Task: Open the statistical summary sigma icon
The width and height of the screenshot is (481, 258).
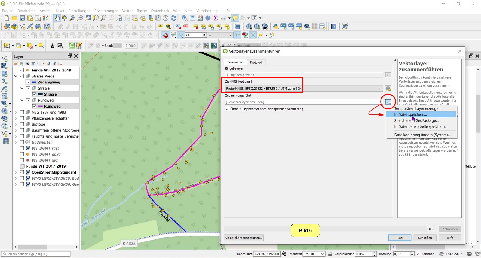Action: (216, 18)
